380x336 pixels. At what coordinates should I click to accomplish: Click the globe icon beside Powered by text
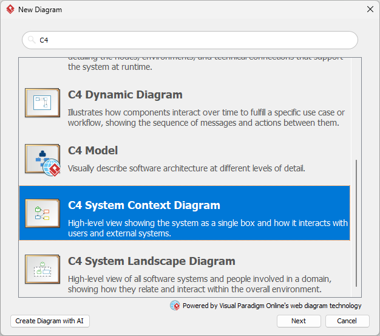tap(175, 306)
